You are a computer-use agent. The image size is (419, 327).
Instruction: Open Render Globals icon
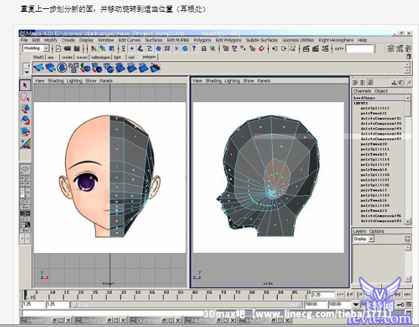tap(325, 48)
